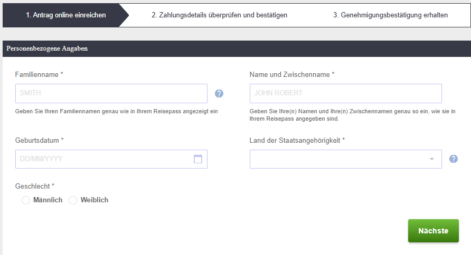
Task: Click hint text under Name und Zwischenname field
Action: tap(352, 115)
